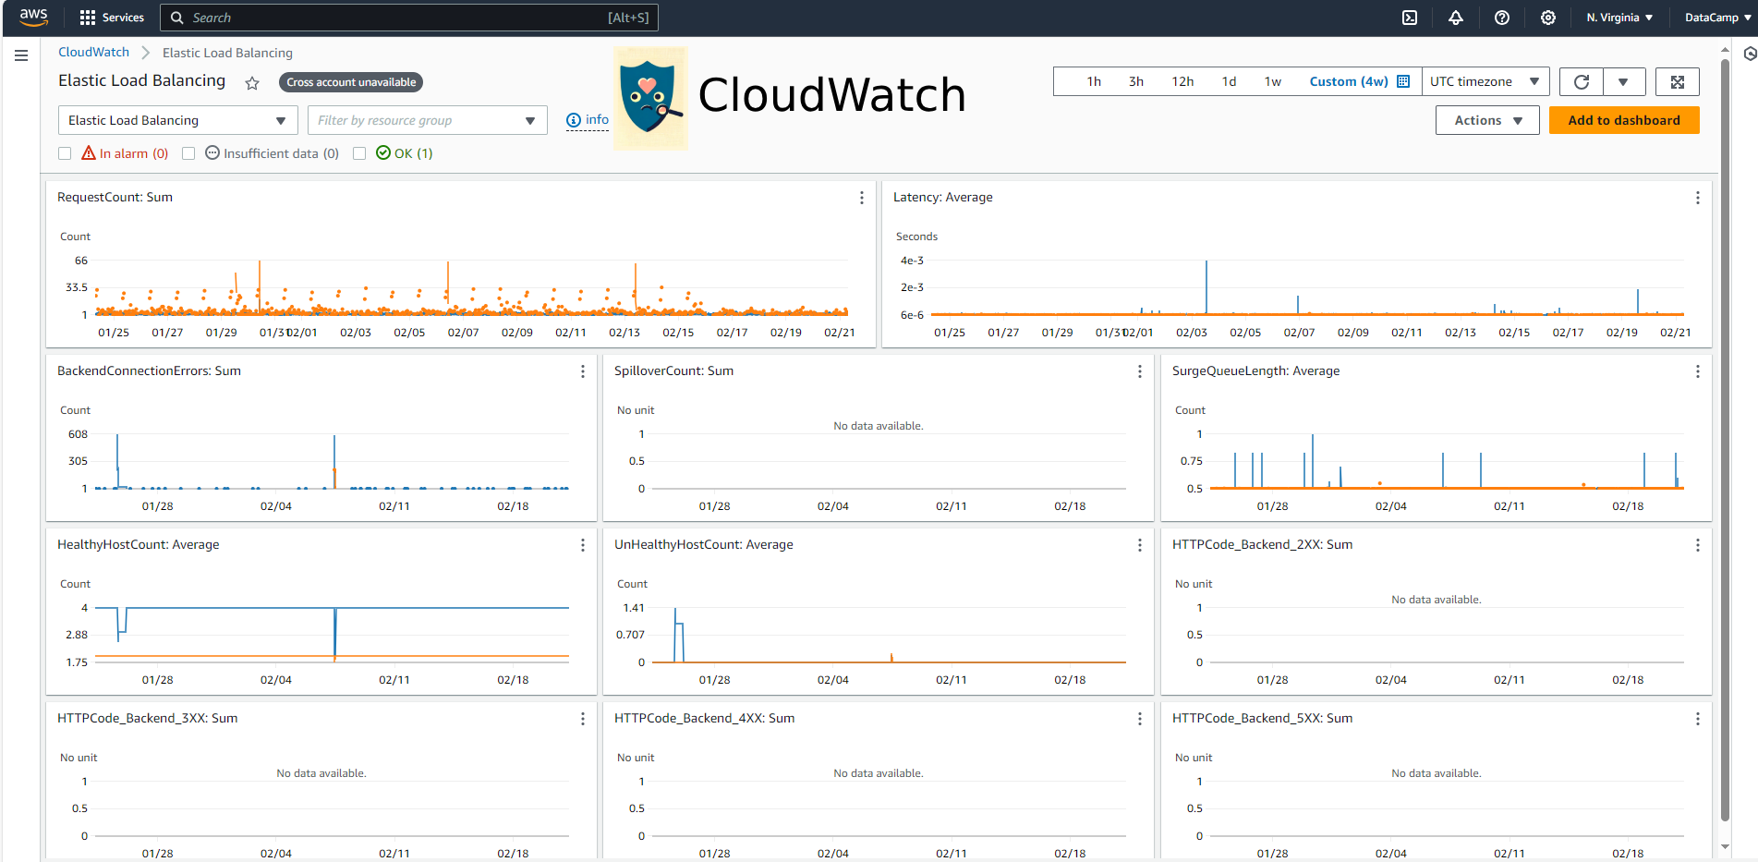Select the 1h time range
Screen dimensions: 1758x862
(1094, 81)
